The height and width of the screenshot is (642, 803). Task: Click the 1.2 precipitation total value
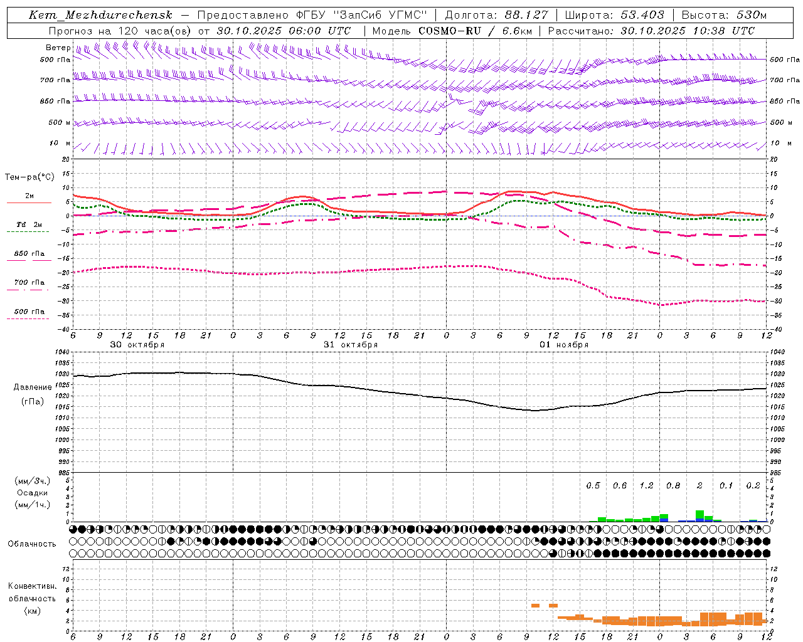646,486
